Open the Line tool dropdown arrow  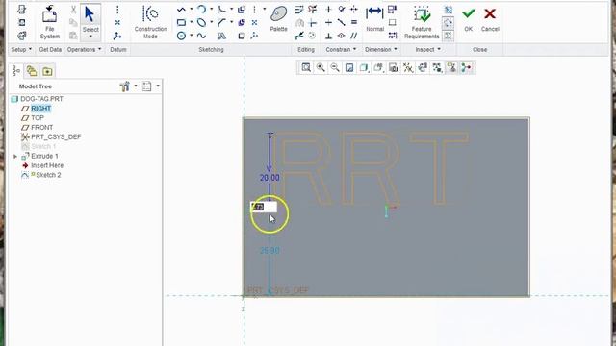point(191,9)
